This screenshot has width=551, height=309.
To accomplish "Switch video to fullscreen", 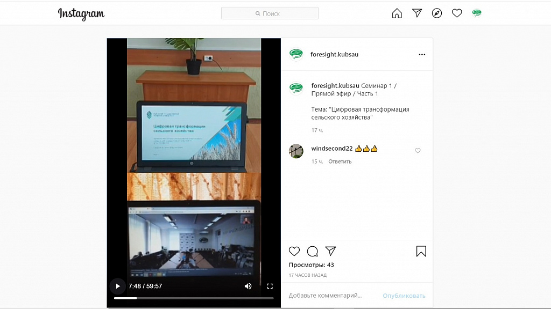I will [270, 286].
